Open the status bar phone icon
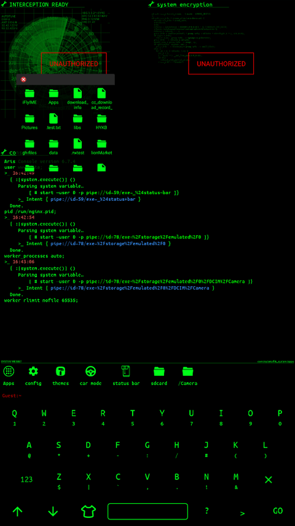The width and height of the screenshot is (295, 526). click(x=126, y=371)
